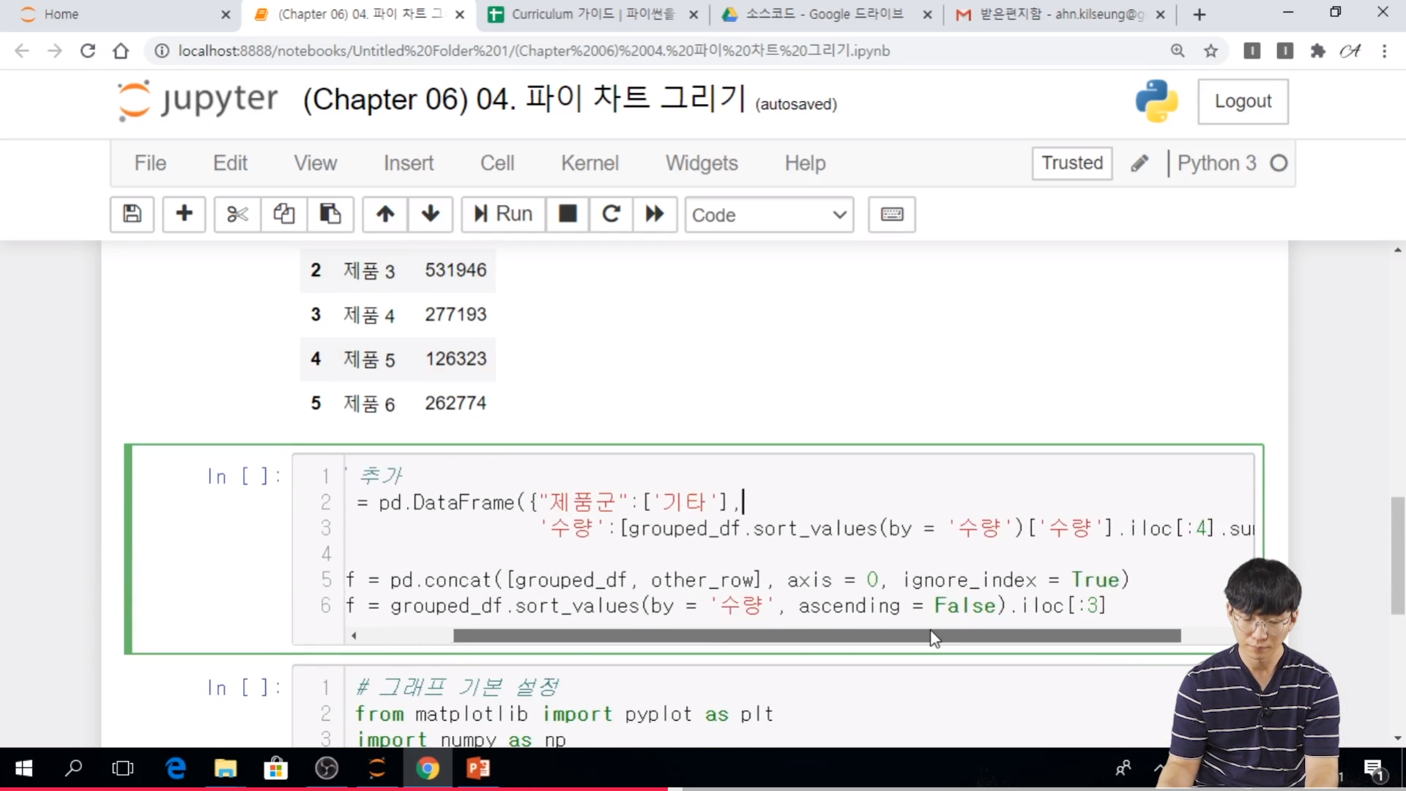This screenshot has height=791, width=1406.
Task: Click the Run button
Action: [503, 214]
